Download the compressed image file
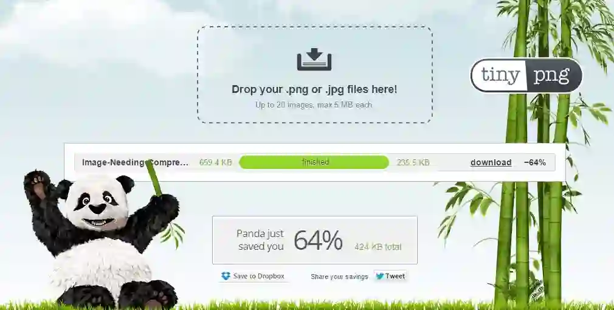614x310 pixels. 491,162
